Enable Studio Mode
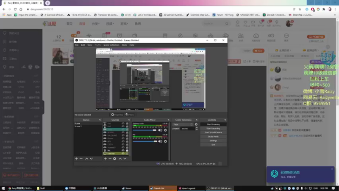Viewport: 339px width, 191px height. 213,137
